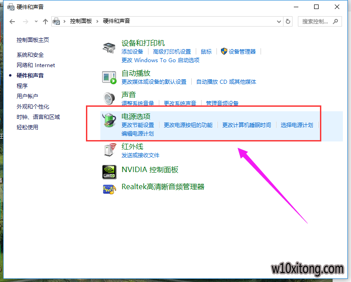The height and width of the screenshot is (282, 351).
Task: Open 控制面板主页 in sidebar
Action: (x=33, y=40)
